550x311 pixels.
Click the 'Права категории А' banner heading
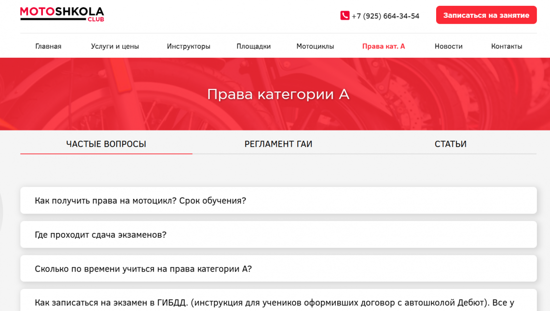[278, 94]
